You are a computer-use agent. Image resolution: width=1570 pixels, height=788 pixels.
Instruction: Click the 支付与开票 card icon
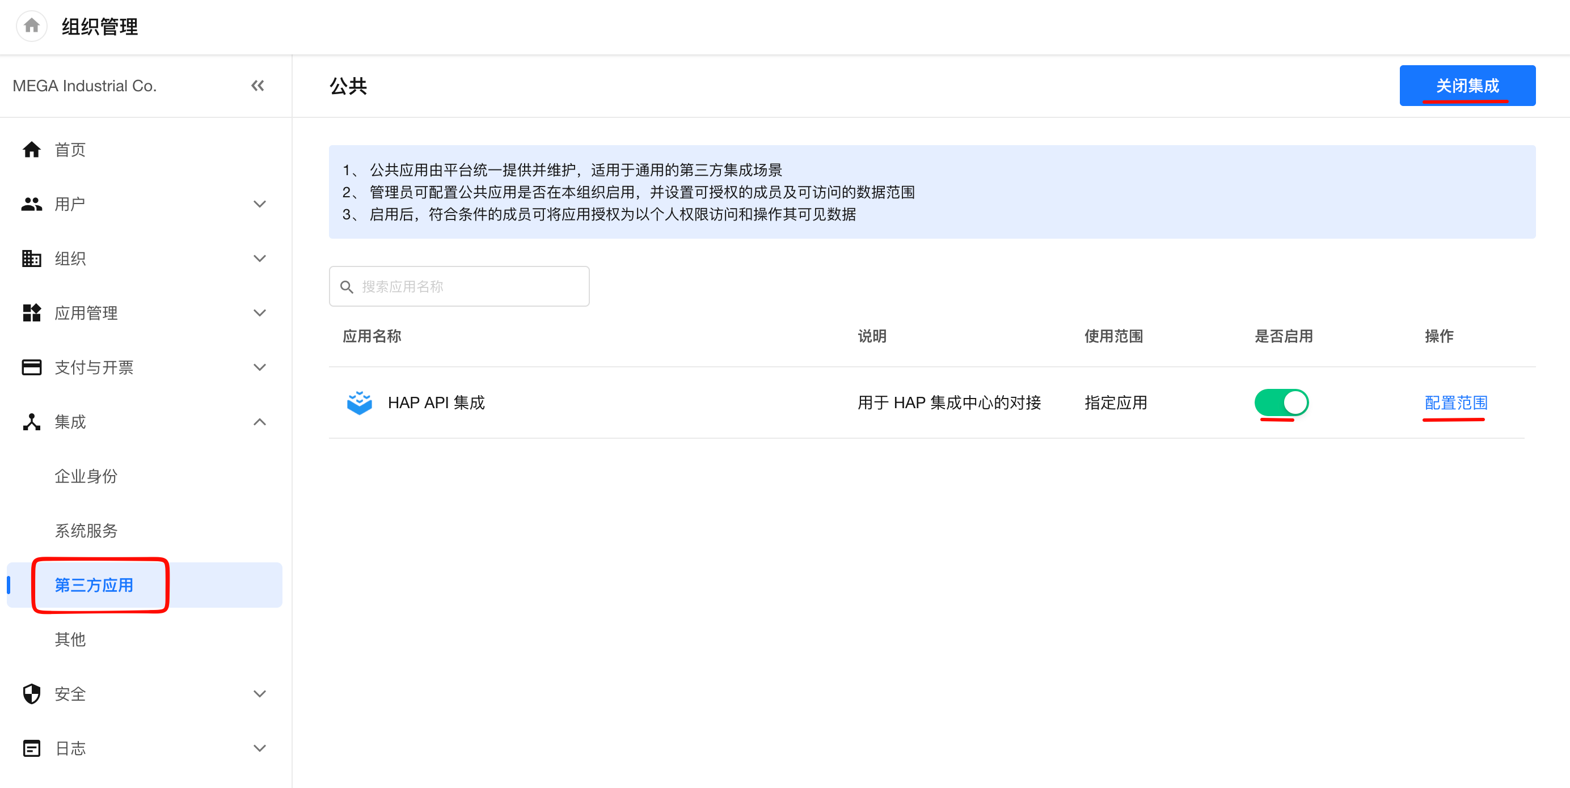32,367
